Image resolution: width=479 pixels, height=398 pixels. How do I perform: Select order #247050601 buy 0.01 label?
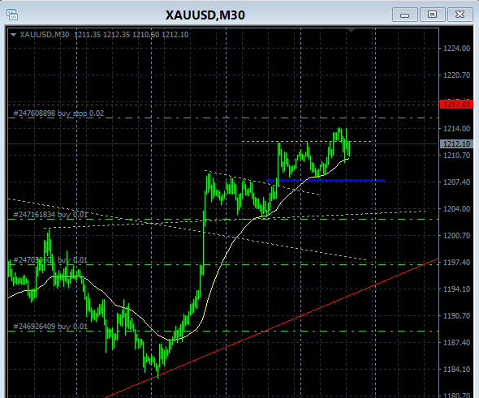click(x=50, y=260)
